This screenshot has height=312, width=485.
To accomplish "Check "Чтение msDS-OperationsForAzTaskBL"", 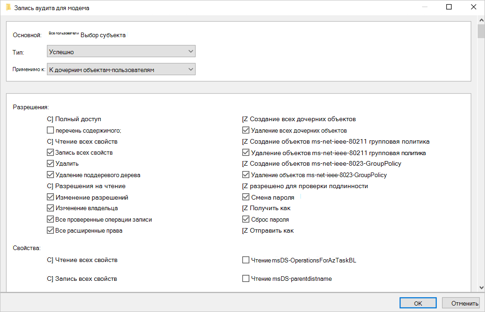I will click(x=246, y=260).
